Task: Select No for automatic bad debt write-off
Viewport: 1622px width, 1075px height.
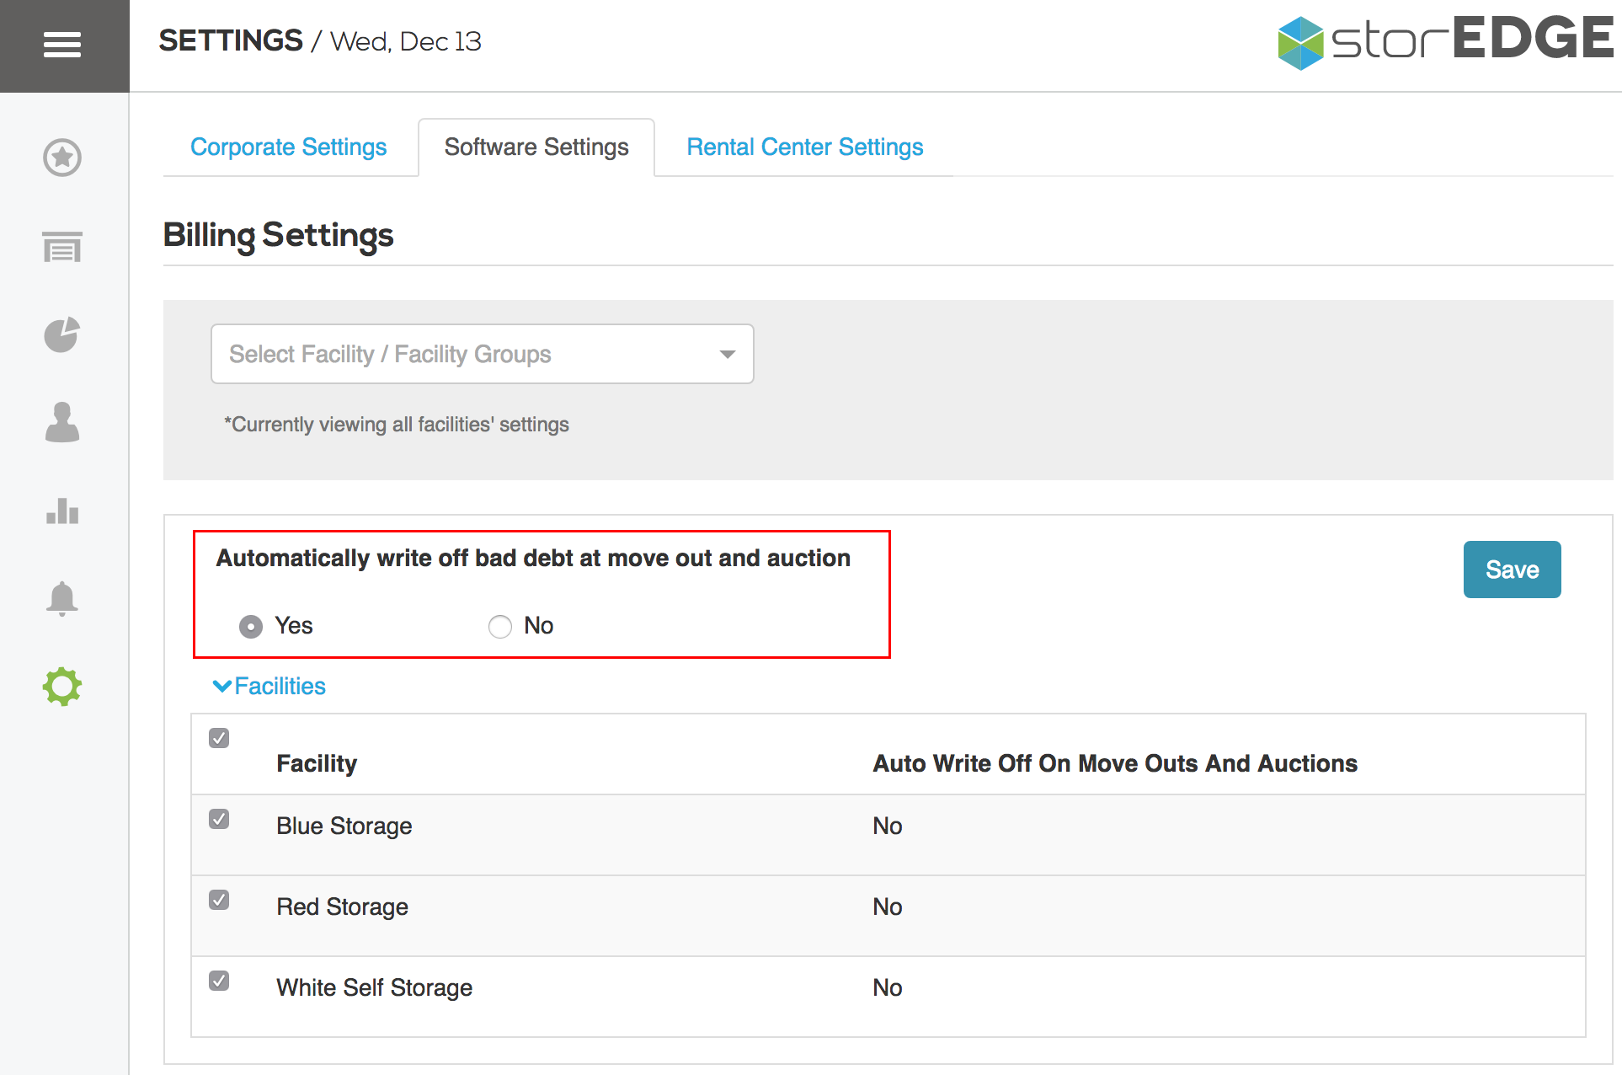Action: pyautogui.click(x=500, y=627)
